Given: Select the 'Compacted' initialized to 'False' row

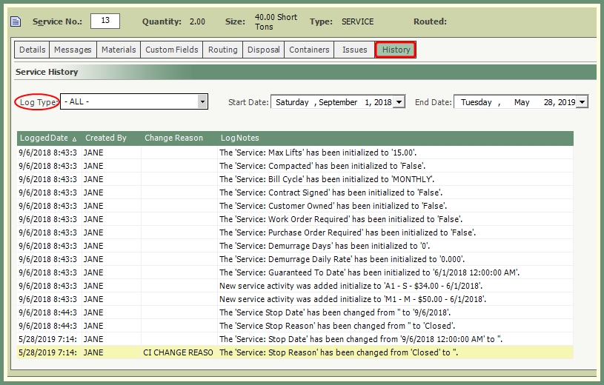Looking at the screenshot, I should point(295,166).
